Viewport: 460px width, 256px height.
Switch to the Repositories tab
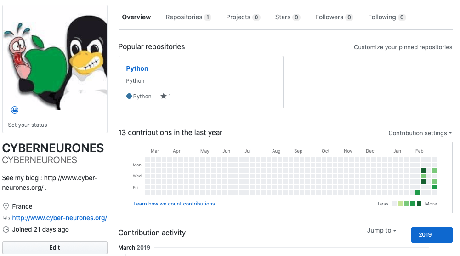[x=188, y=17]
